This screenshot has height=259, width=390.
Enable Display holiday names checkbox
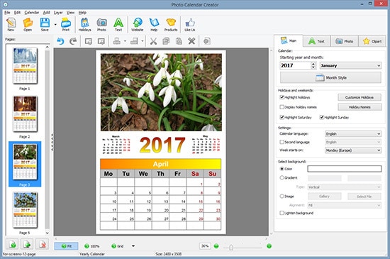tap(282, 107)
